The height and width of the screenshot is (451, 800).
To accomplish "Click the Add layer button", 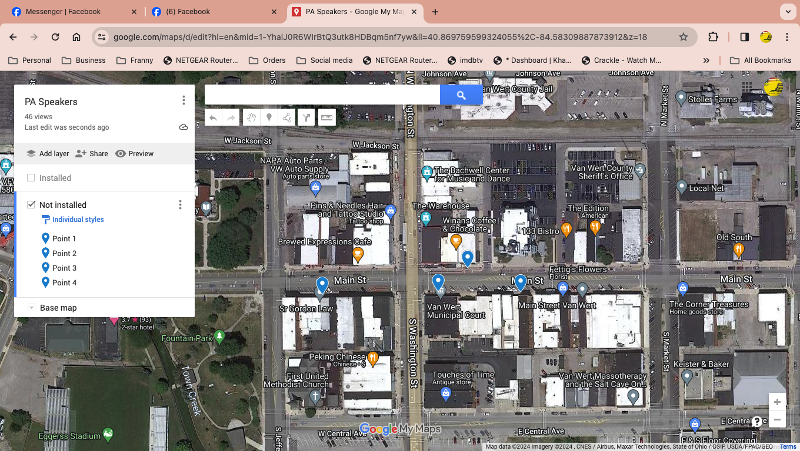I will [x=48, y=154].
